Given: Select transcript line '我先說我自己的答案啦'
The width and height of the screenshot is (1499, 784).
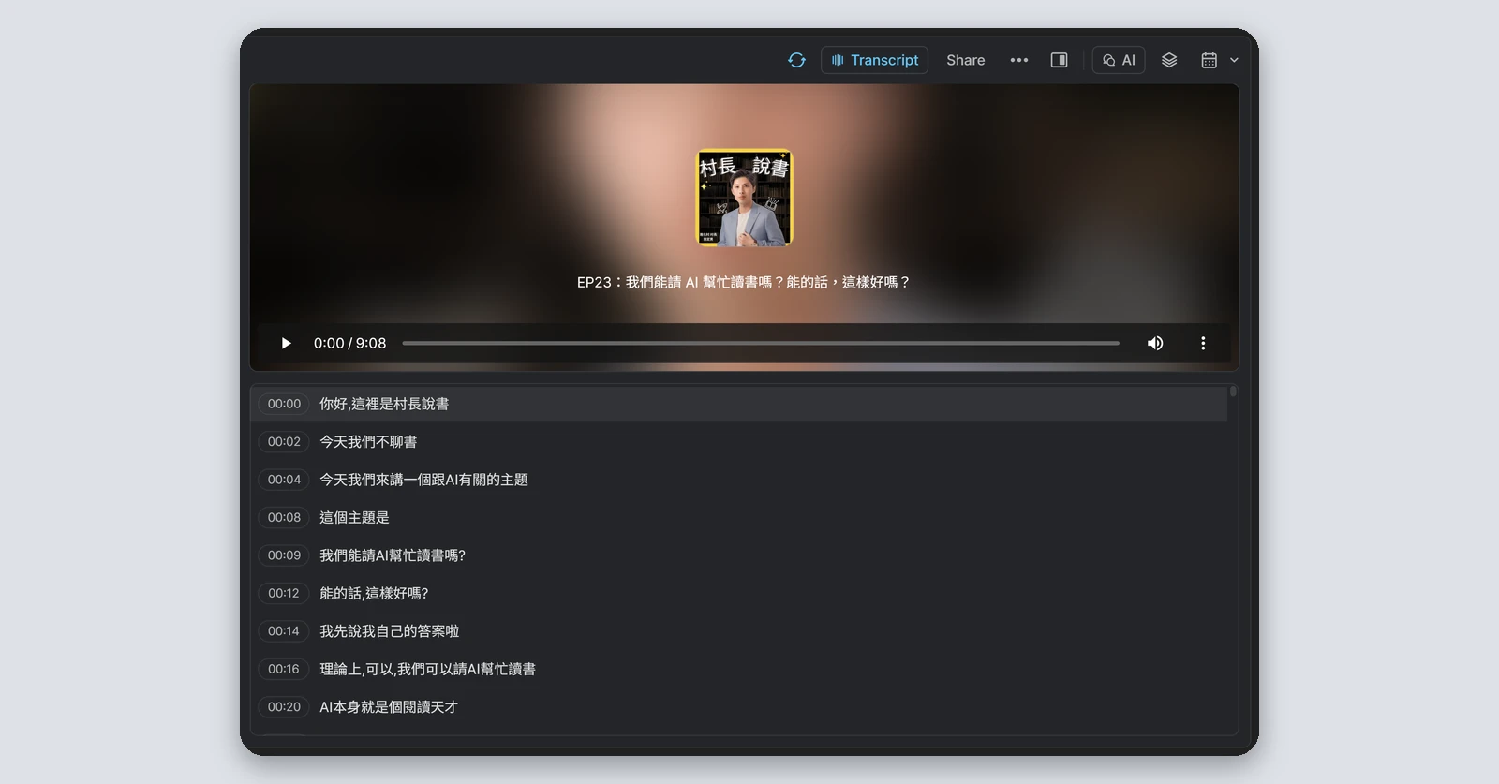Looking at the screenshot, I should 390,631.
